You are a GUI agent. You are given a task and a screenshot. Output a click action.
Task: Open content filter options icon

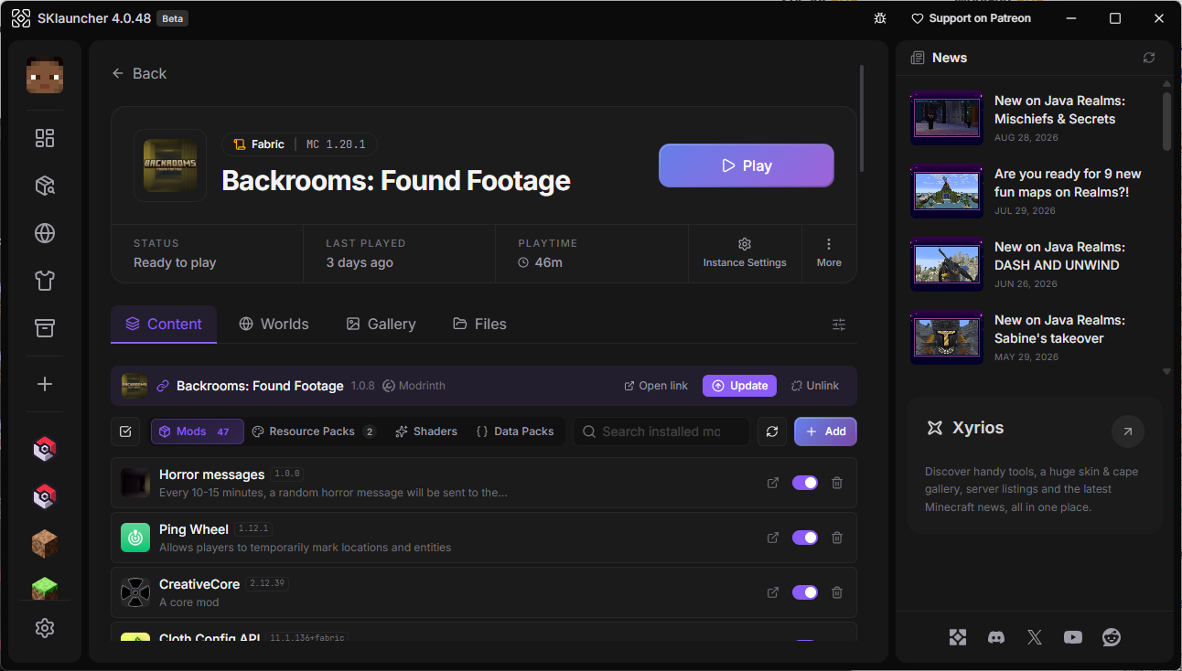click(x=839, y=325)
